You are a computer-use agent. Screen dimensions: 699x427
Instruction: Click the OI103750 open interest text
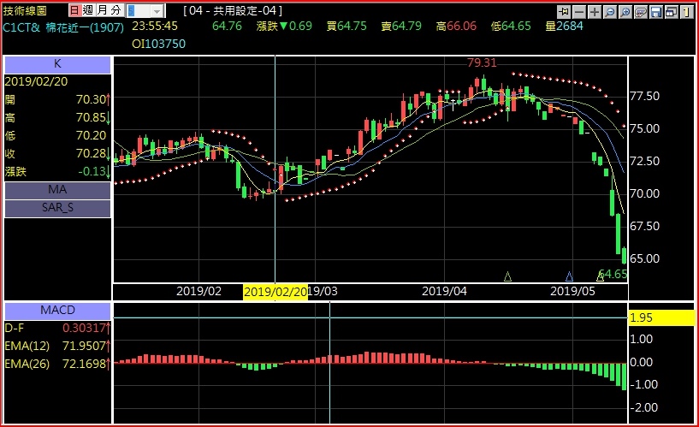[x=158, y=44]
